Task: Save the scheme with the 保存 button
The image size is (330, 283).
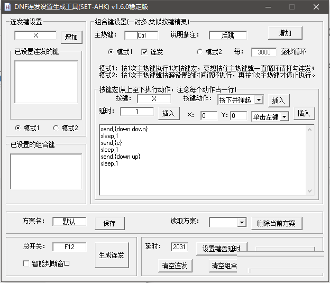Action: pos(109,223)
